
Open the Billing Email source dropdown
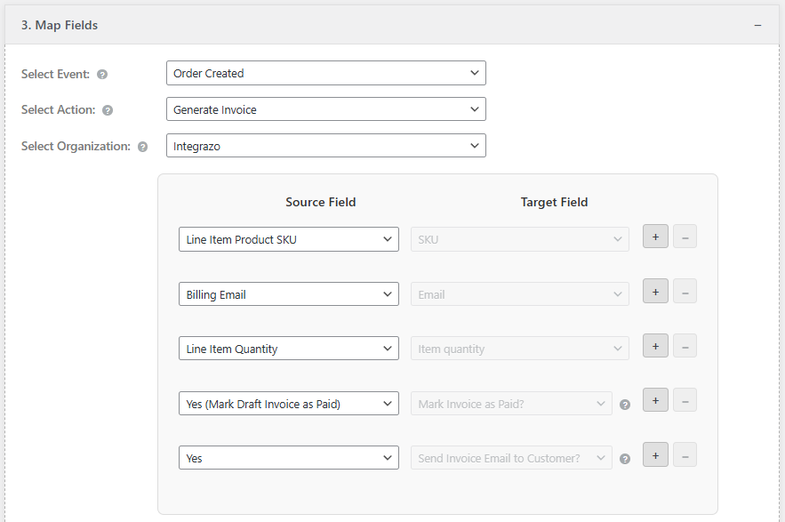(x=288, y=294)
